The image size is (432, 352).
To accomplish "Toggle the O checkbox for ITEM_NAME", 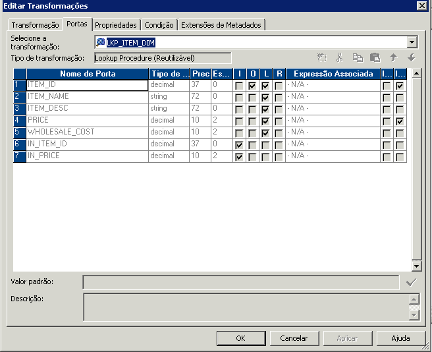I will click(x=252, y=98).
